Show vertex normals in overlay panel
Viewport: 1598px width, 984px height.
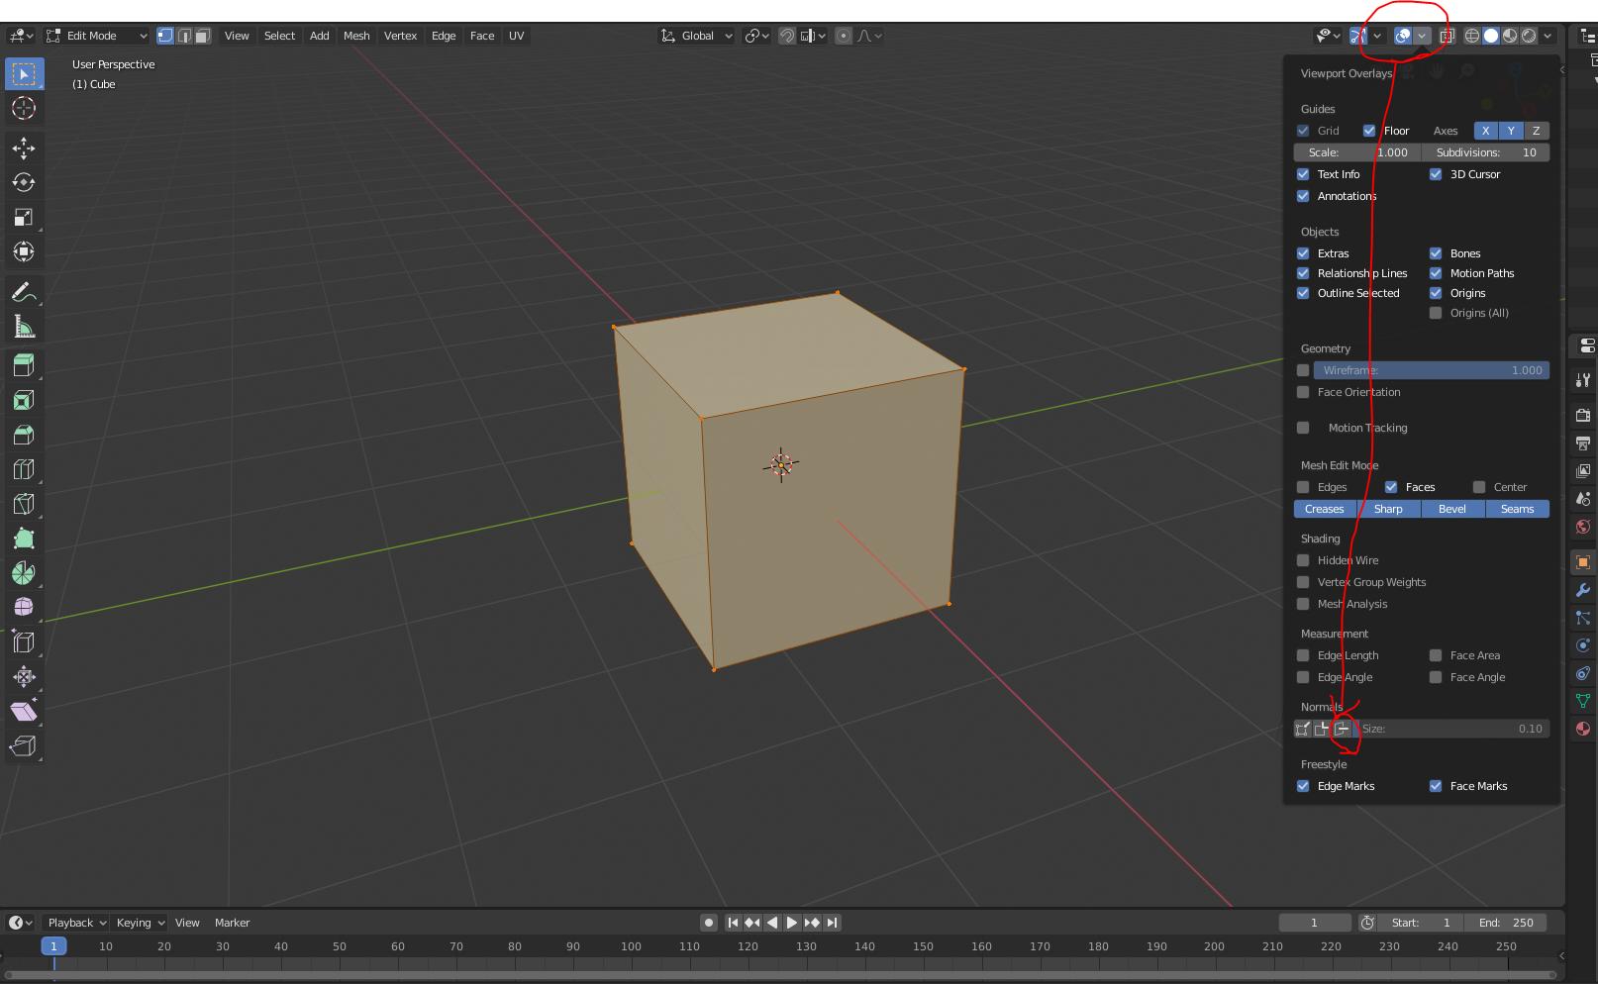tap(1303, 729)
